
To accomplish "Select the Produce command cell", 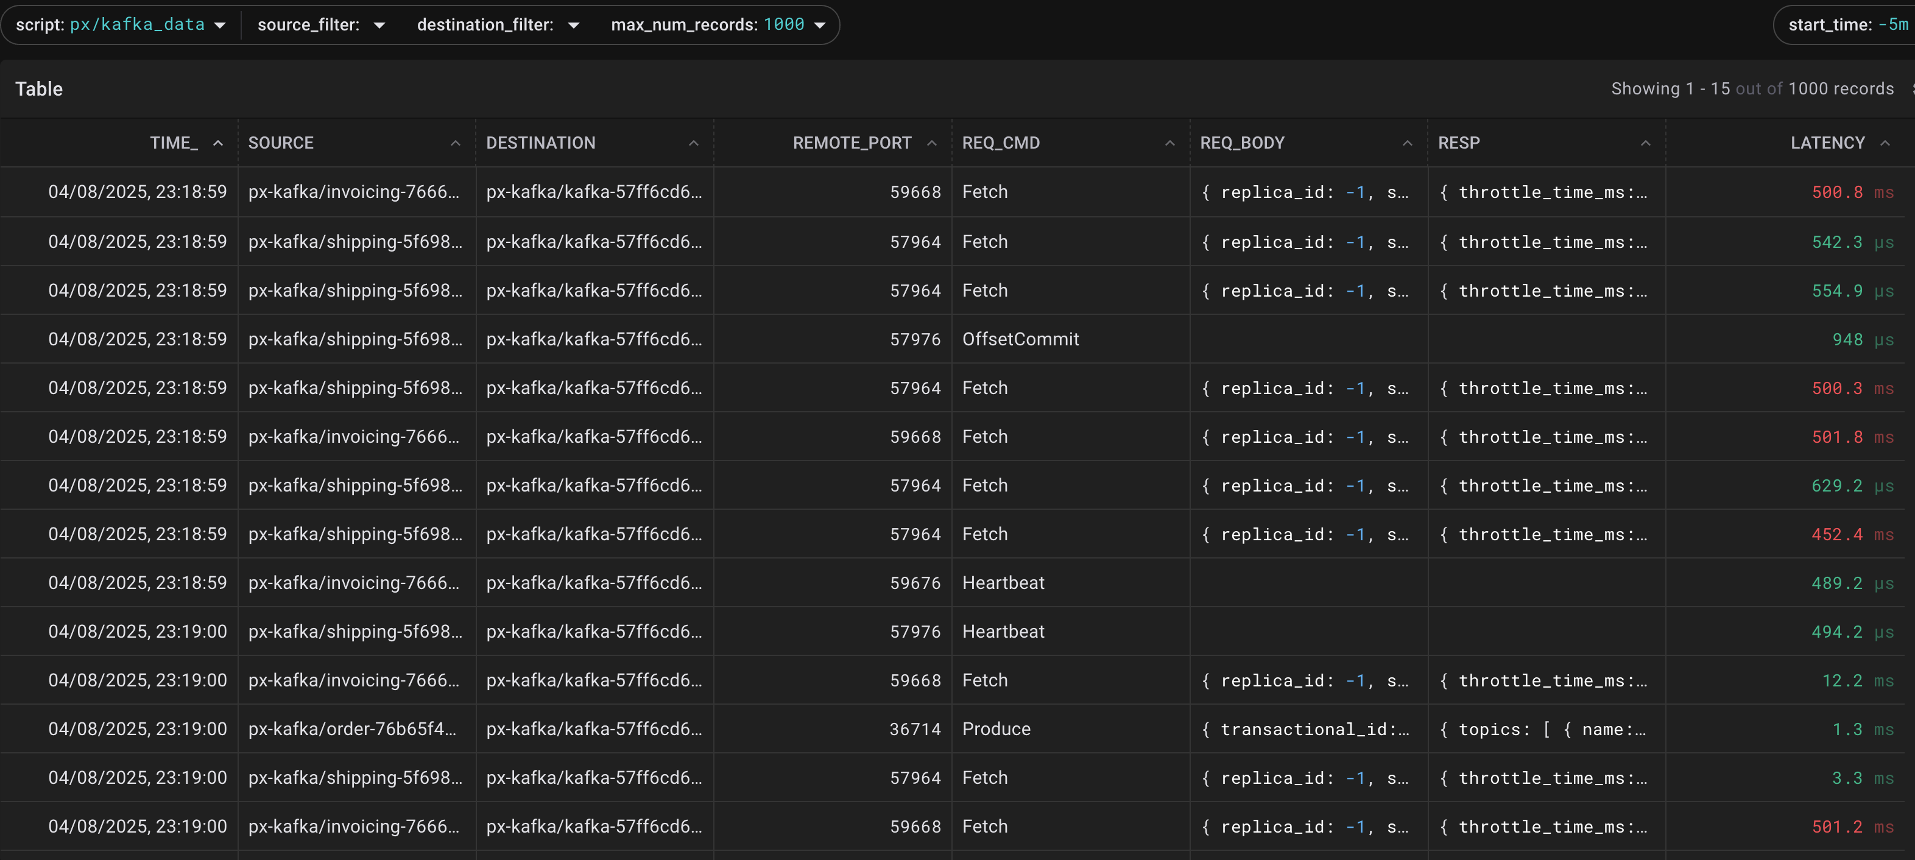I will click(1071, 728).
